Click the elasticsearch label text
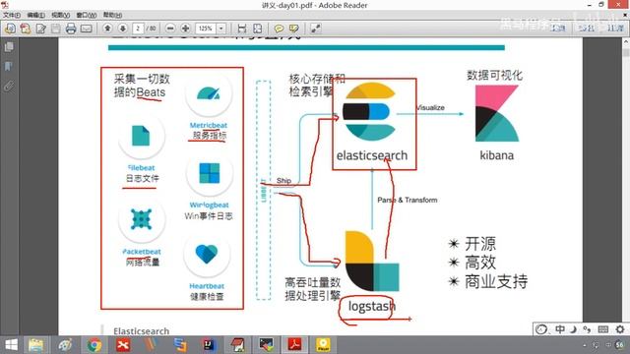The image size is (630, 354). coord(372,155)
